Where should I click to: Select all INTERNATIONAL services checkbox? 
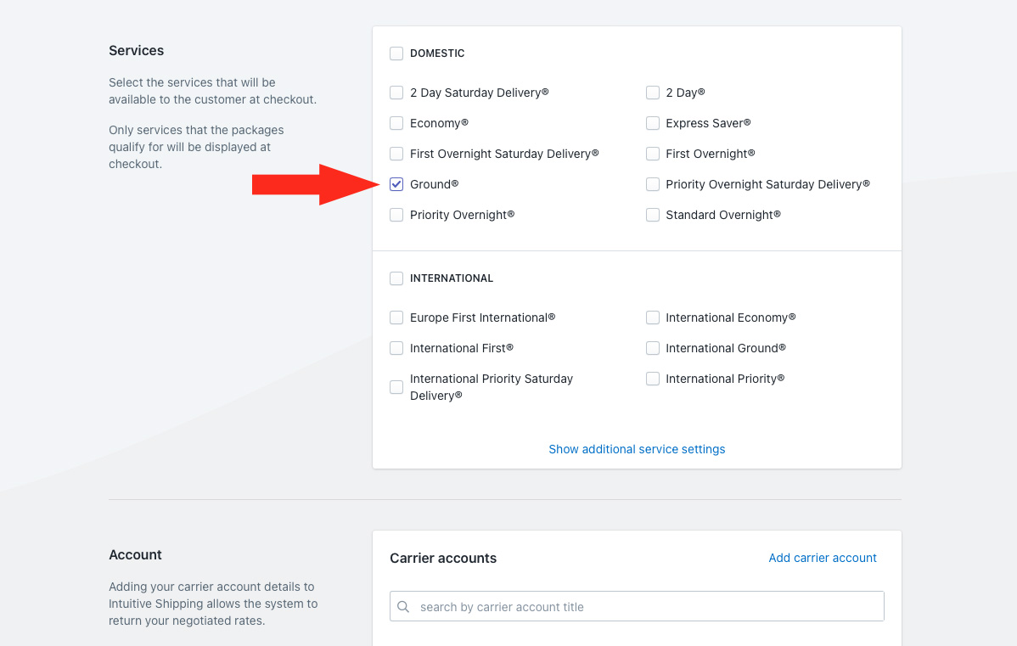click(396, 278)
